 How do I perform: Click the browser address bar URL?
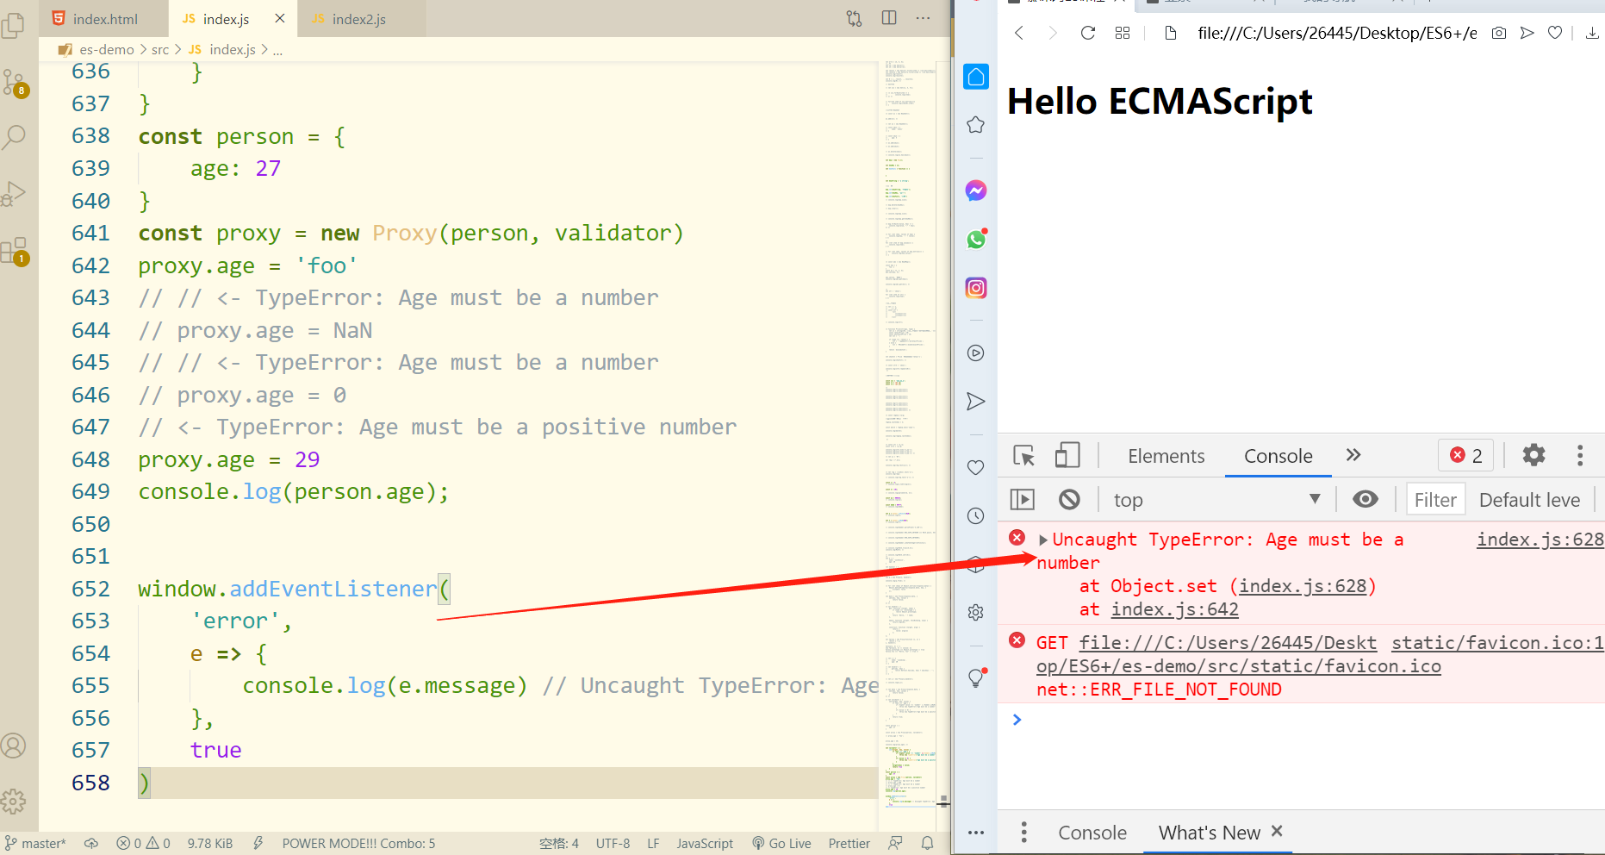coord(1337,33)
